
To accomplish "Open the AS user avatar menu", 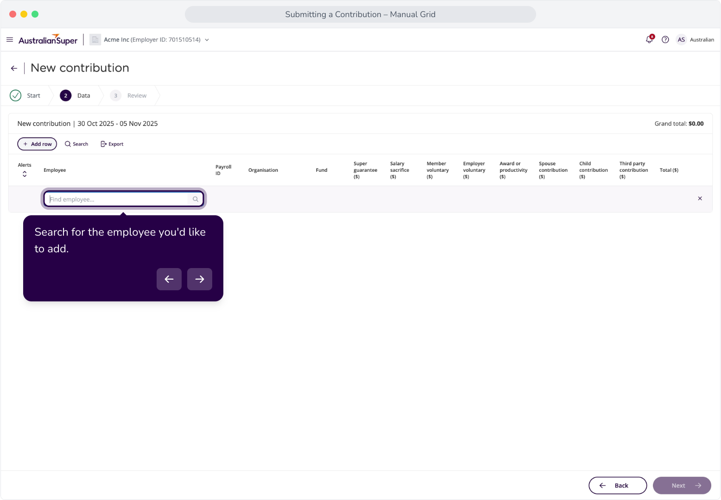I will (x=681, y=40).
